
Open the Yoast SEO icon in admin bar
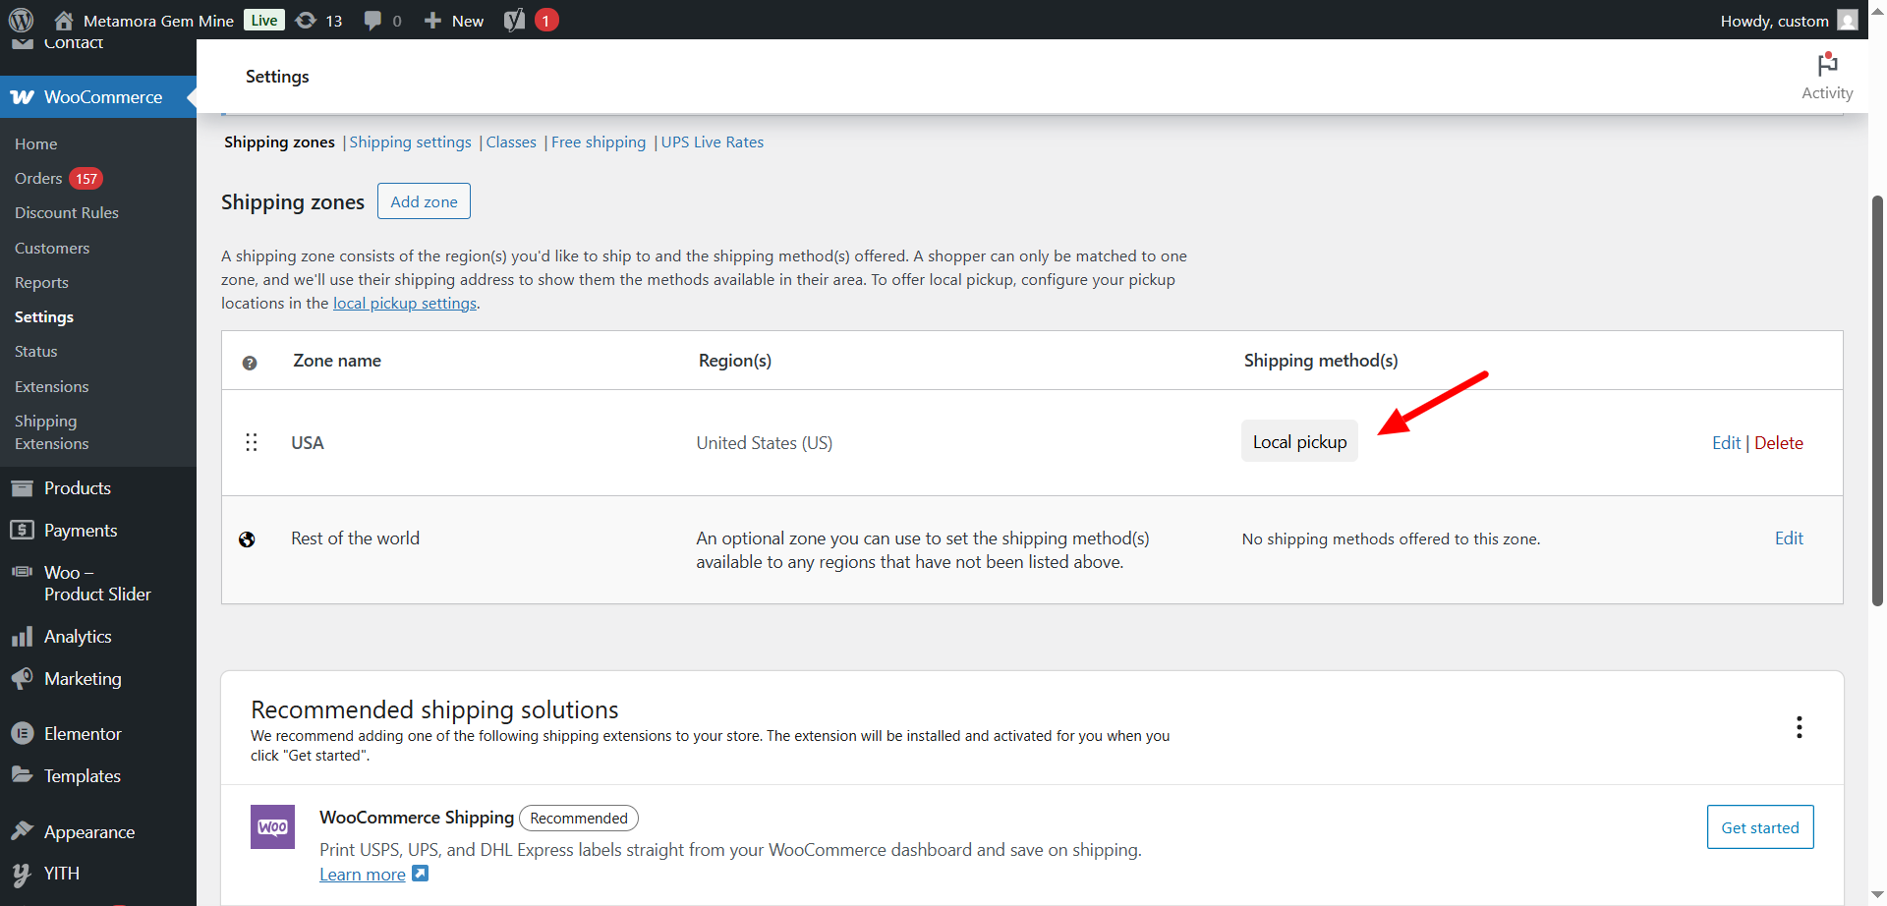click(514, 21)
